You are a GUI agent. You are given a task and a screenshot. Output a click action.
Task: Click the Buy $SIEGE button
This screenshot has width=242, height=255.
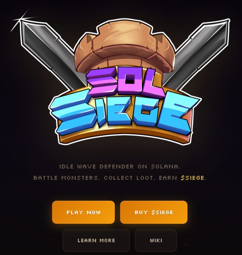pyautogui.click(x=154, y=212)
